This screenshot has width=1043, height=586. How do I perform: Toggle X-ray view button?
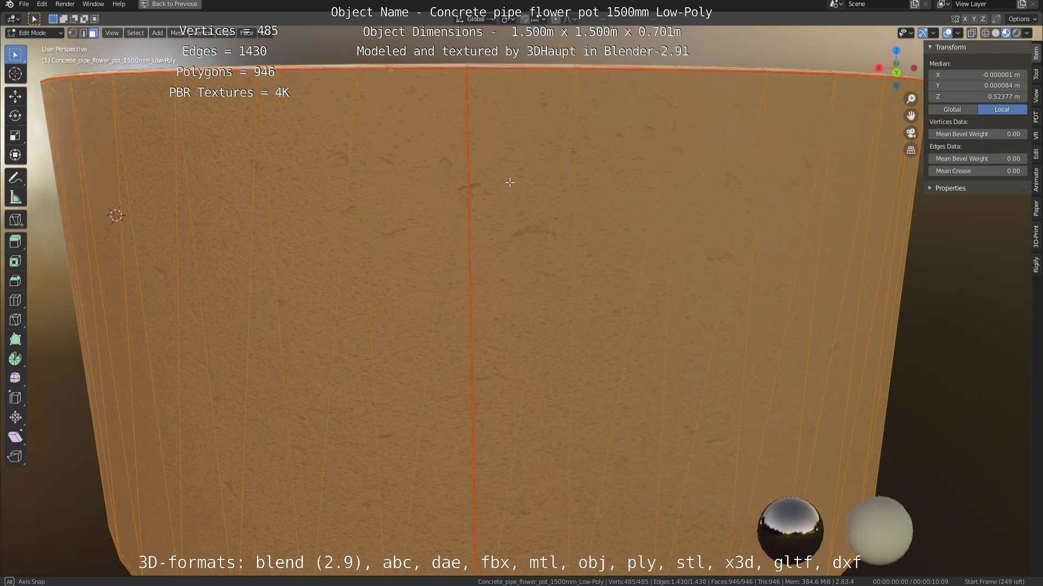click(x=971, y=33)
